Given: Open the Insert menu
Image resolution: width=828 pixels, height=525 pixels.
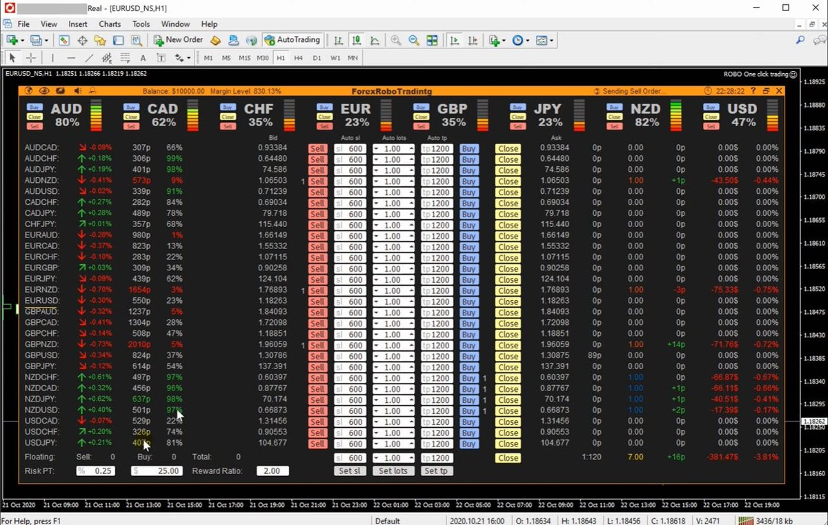Looking at the screenshot, I should pyautogui.click(x=78, y=24).
